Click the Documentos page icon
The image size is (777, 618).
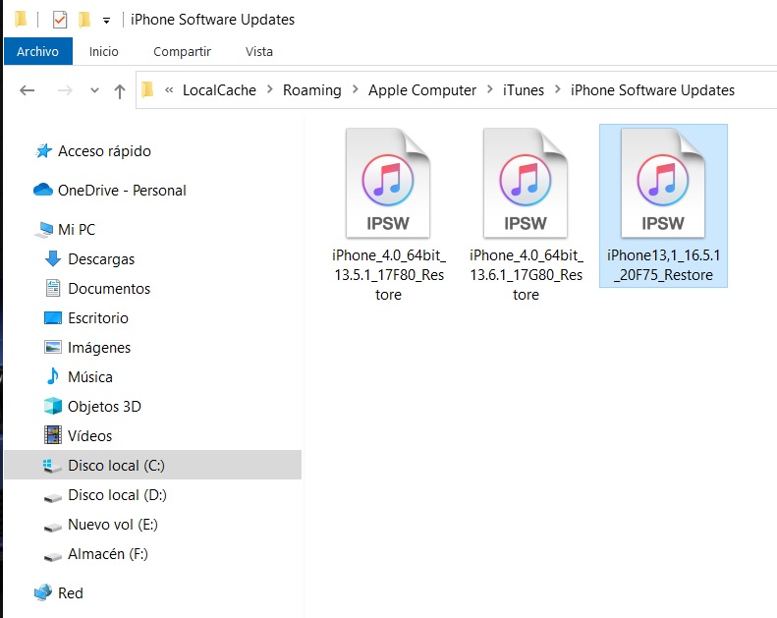pos(53,288)
